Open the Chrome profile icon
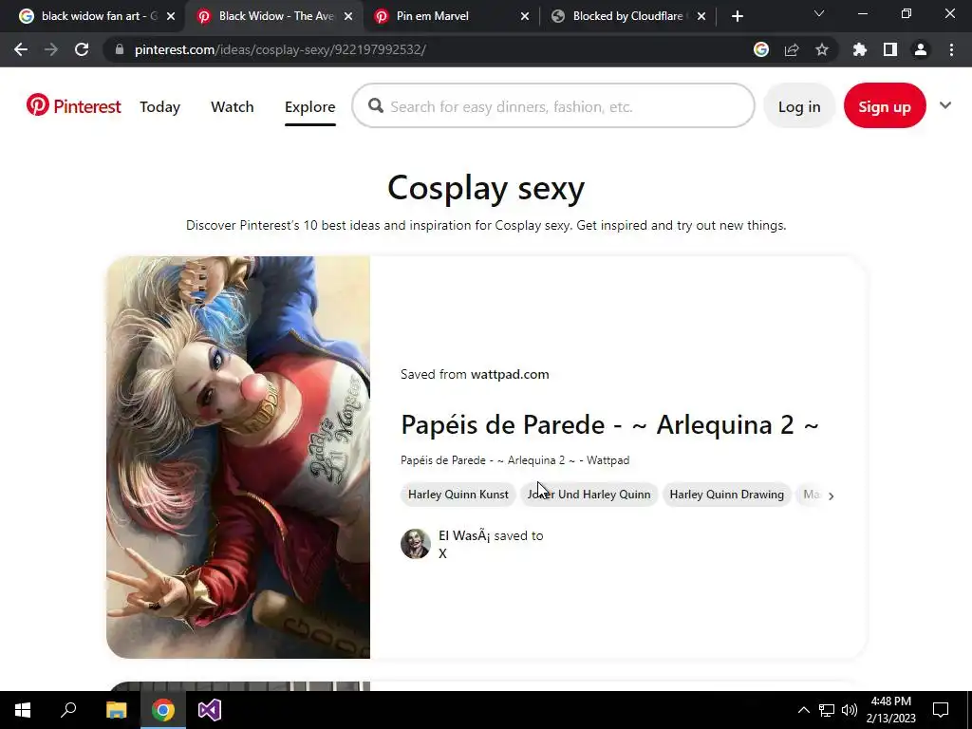Image resolution: width=972 pixels, height=729 pixels. (921, 49)
